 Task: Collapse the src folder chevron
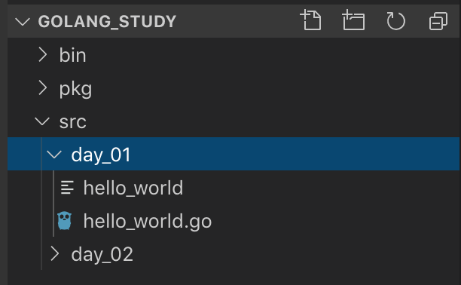[x=42, y=121]
